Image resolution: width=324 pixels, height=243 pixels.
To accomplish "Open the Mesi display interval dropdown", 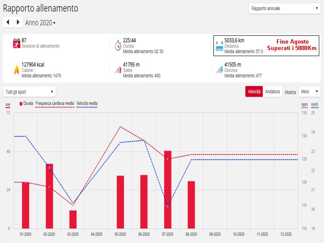I will [x=309, y=92].
